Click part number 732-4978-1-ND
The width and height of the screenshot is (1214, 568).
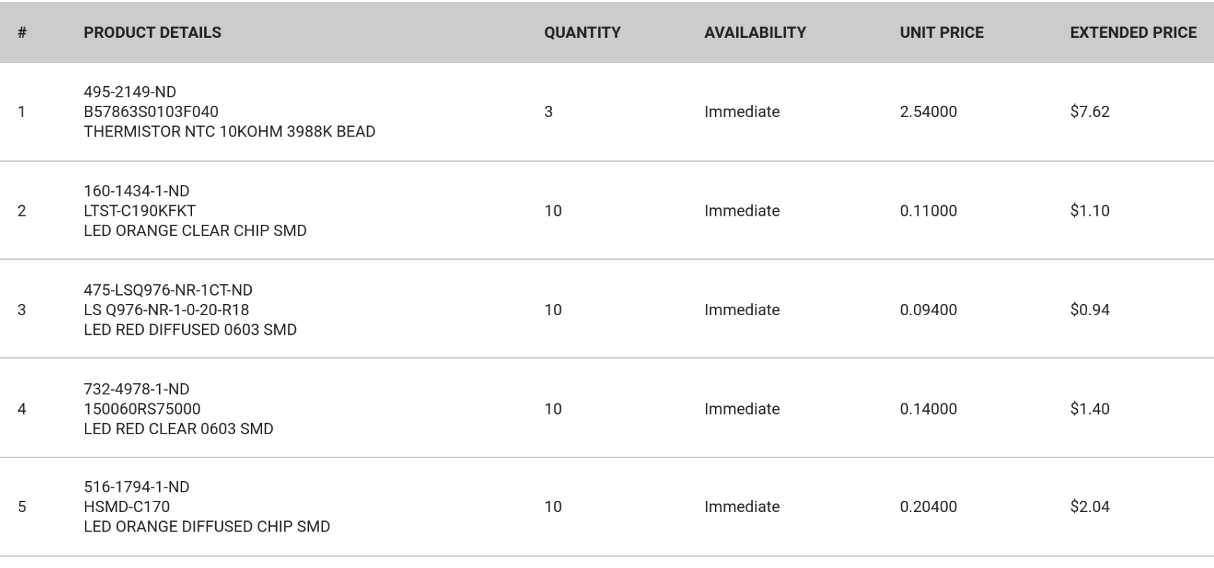[136, 389]
